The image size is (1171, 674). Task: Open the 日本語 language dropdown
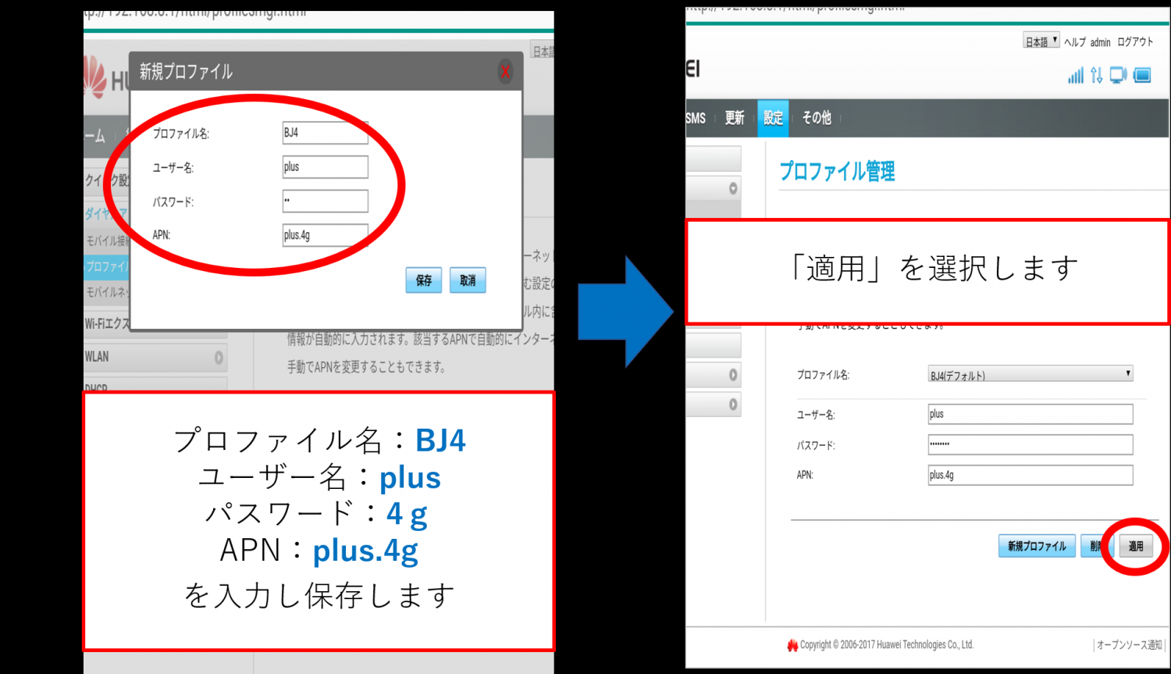tap(1041, 41)
